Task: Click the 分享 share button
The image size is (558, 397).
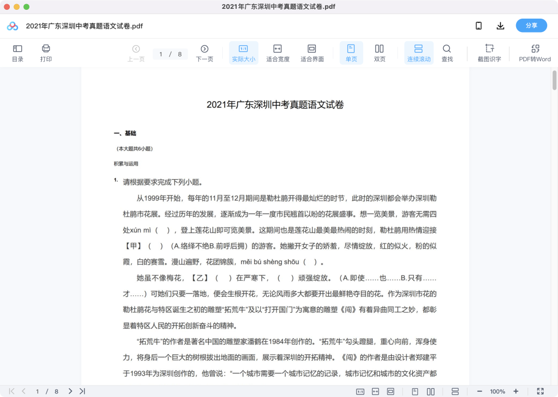Action: (531, 26)
